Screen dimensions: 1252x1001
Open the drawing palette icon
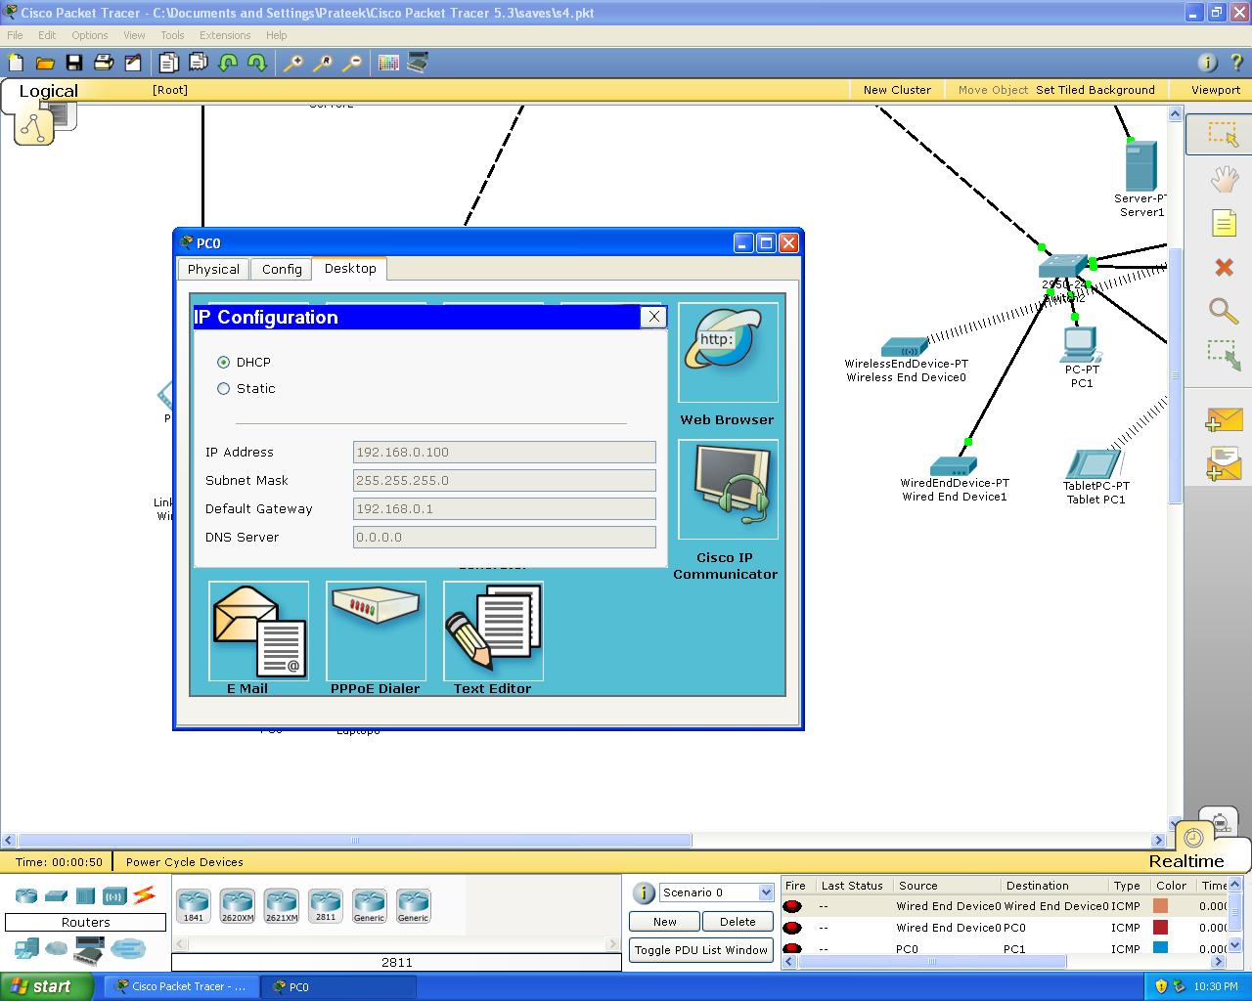pyautogui.click(x=388, y=63)
